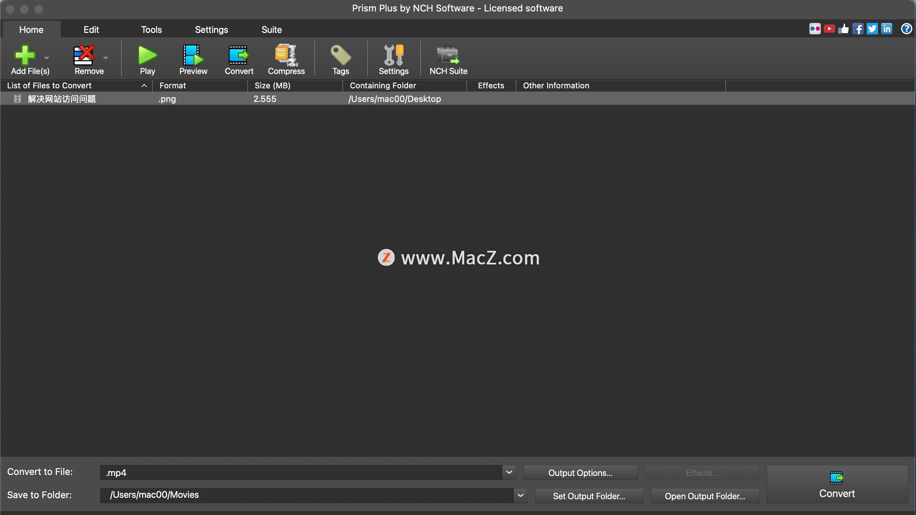Open the Tools tab
916x515 pixels.
coord(151,30)
